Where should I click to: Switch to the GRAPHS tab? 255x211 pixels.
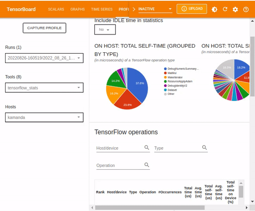77,9
